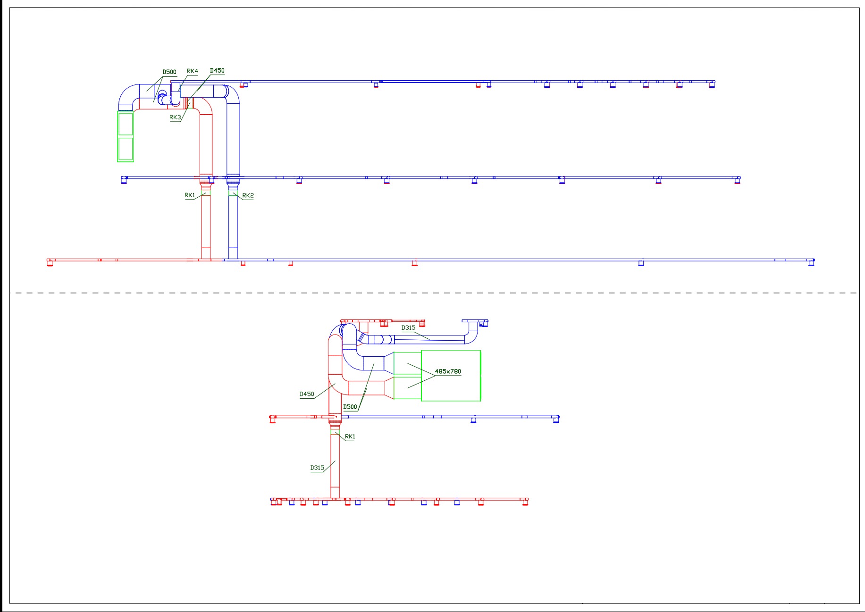
Task: Select the D315 label near the blue horizontal duct
Action: point(408,327)
